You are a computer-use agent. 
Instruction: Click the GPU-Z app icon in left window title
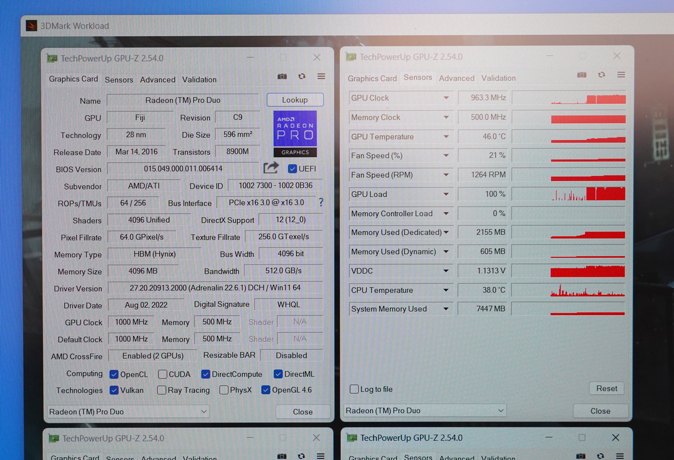coord(52,58)
